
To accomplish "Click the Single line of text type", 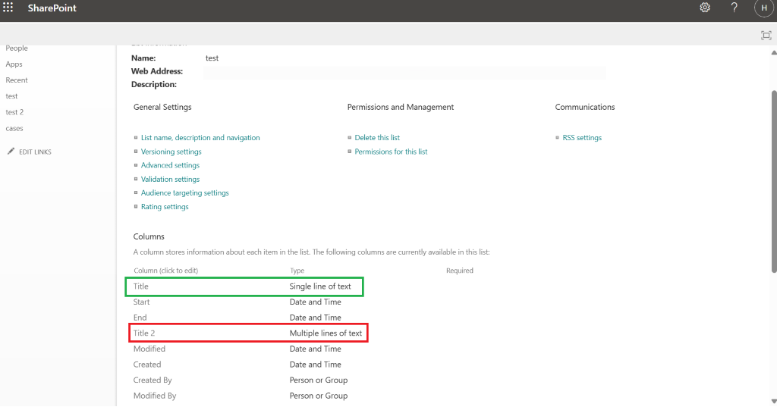I will click(x=320, y=286).
